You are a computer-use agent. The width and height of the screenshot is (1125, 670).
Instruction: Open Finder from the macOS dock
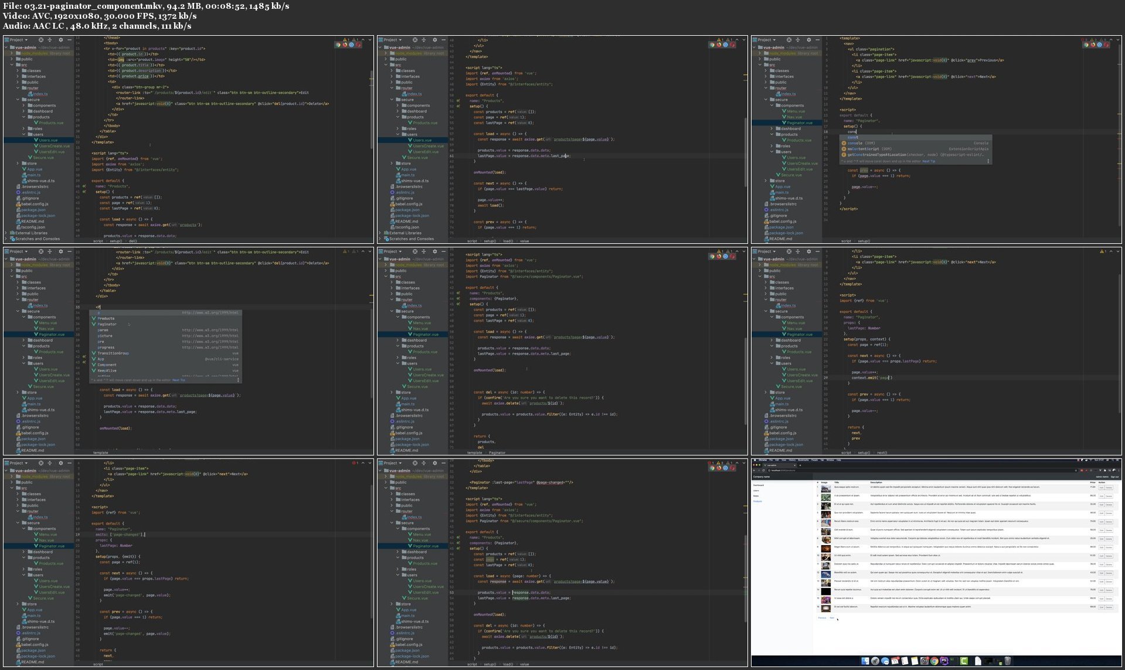[x=865, y=661]
